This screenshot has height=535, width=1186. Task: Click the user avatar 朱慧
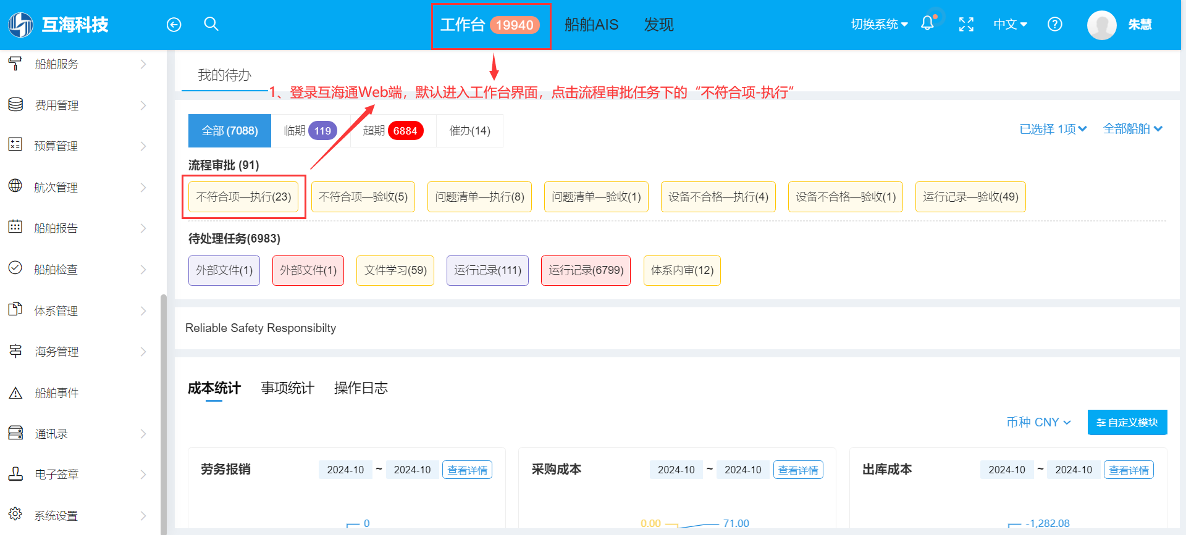tap(1102, 25)
